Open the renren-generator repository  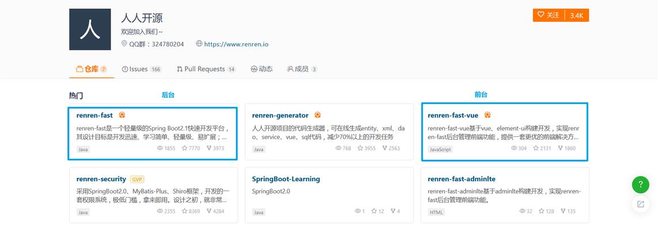[x=280, y=115]
